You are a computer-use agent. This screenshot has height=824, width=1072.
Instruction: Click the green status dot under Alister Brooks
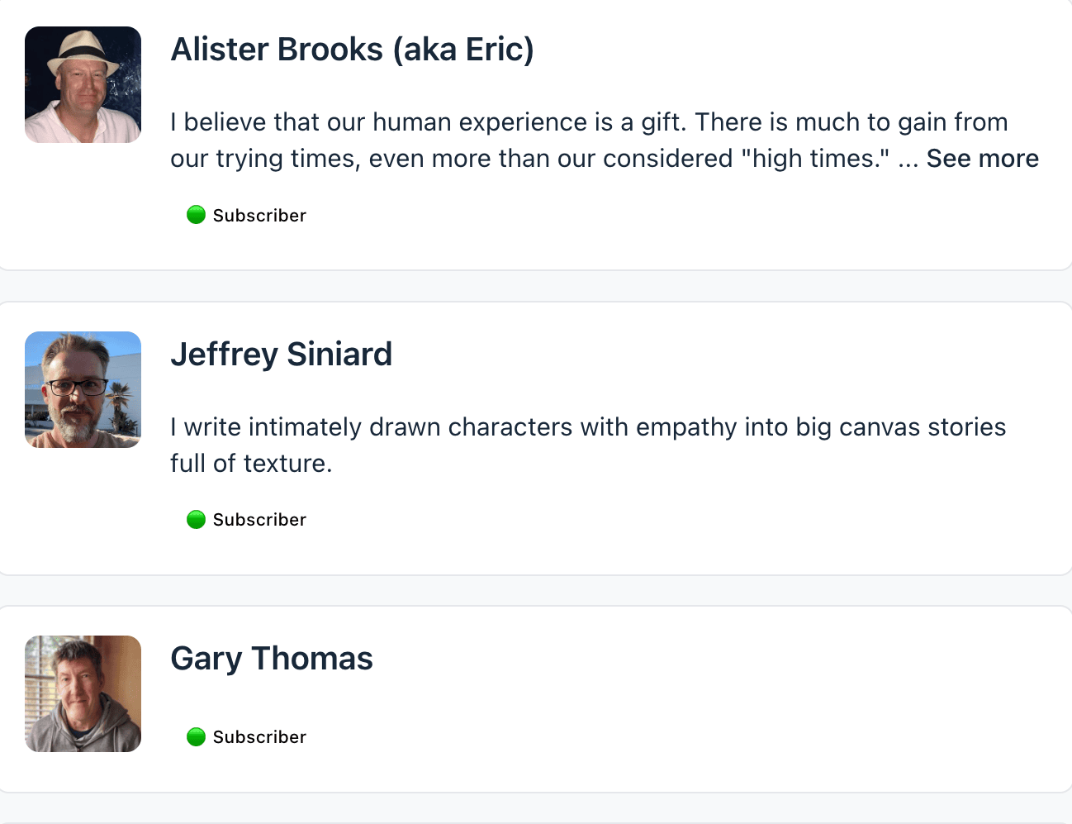(196, 215)
